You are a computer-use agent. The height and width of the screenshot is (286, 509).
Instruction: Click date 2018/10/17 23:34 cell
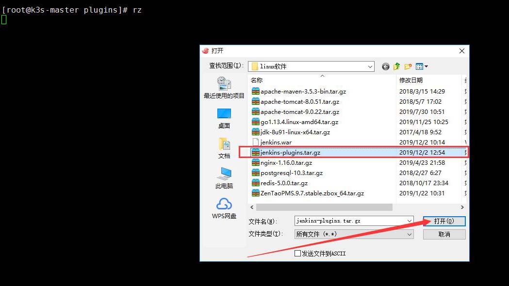pos(423,183)
